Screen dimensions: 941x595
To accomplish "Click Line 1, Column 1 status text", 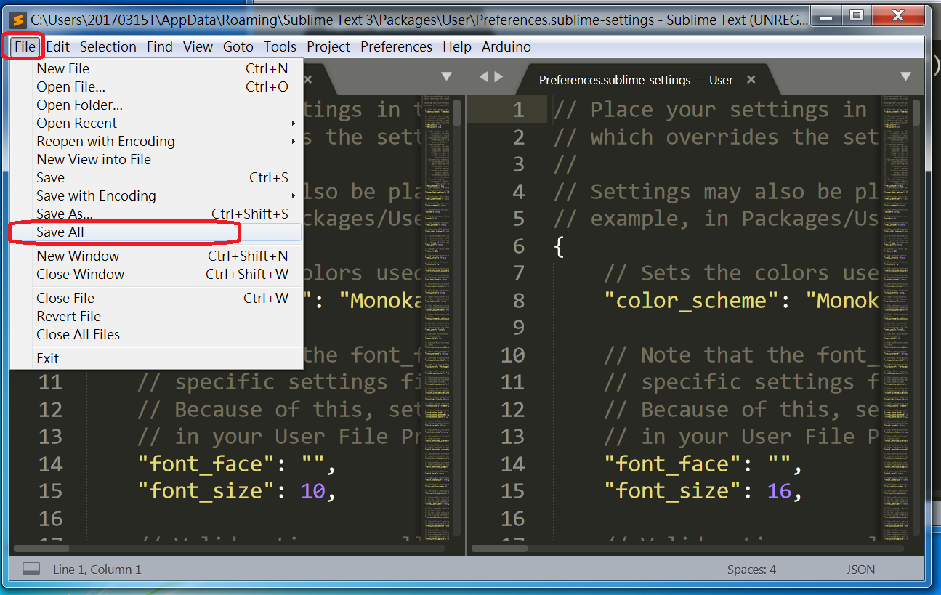I will point(97,570).
